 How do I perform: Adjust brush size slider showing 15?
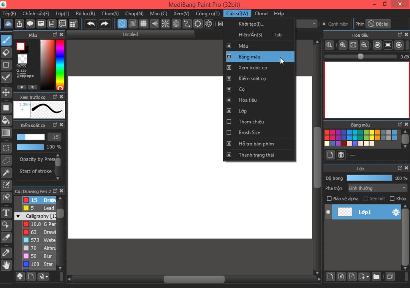[x=31, y=137]
